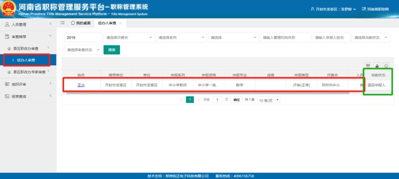The width and height of the screenshot is (399, 179).
Task: Click the 共 1 条 total count text
Action: [x=250, y=100]
